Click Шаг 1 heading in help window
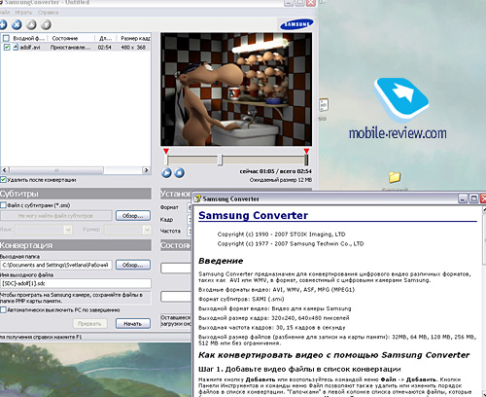 299,369
